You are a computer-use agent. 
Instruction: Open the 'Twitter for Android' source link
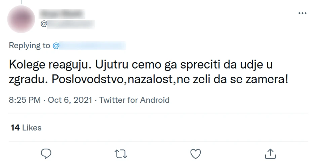point(134,100)
